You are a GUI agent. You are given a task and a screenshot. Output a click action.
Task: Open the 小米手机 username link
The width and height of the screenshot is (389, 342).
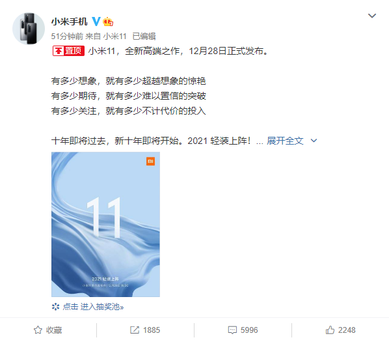point(69,21)
